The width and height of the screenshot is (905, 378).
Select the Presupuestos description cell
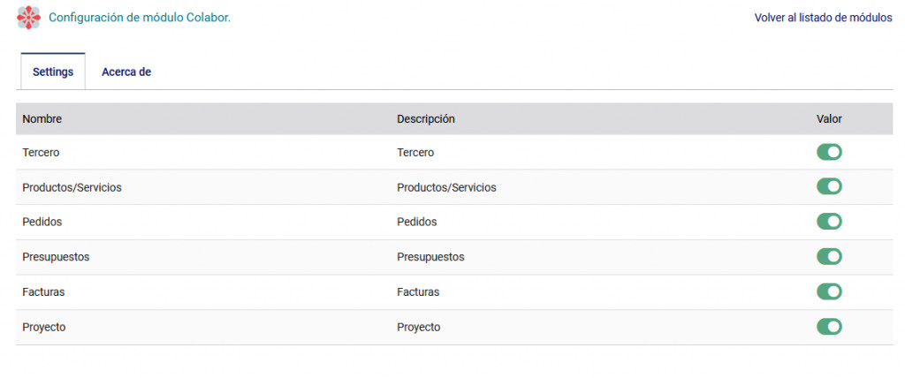[430, 257]
